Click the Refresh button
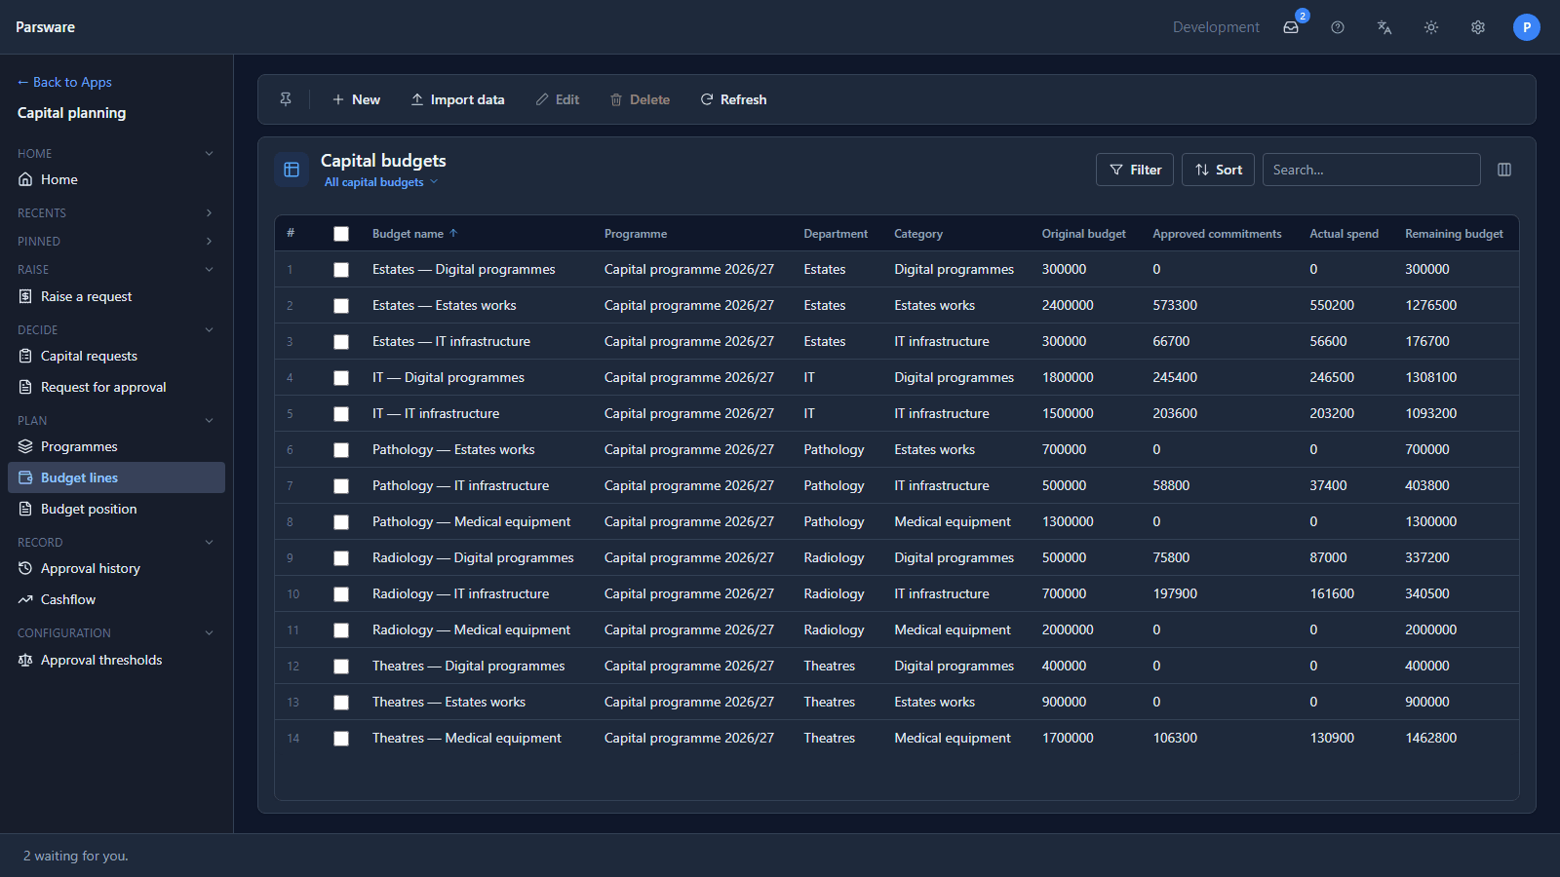 pos(733,99)
